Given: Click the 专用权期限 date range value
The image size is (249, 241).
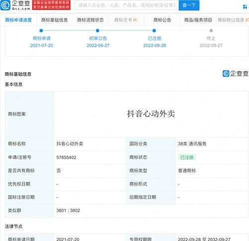Looking at the screenshot, I should [x=204, y=239].
